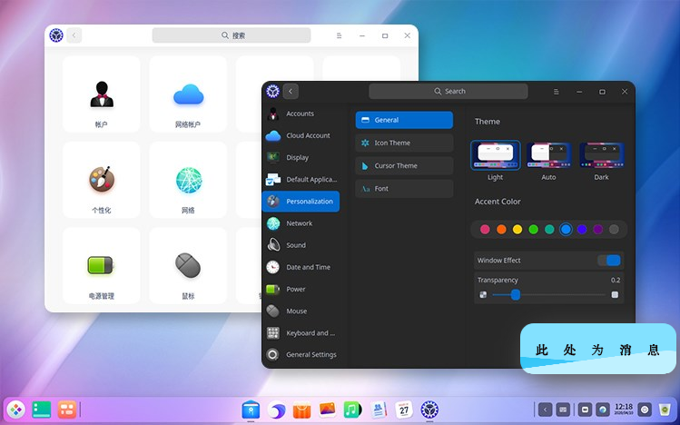Choose the Auto theme option

[548, 156]
